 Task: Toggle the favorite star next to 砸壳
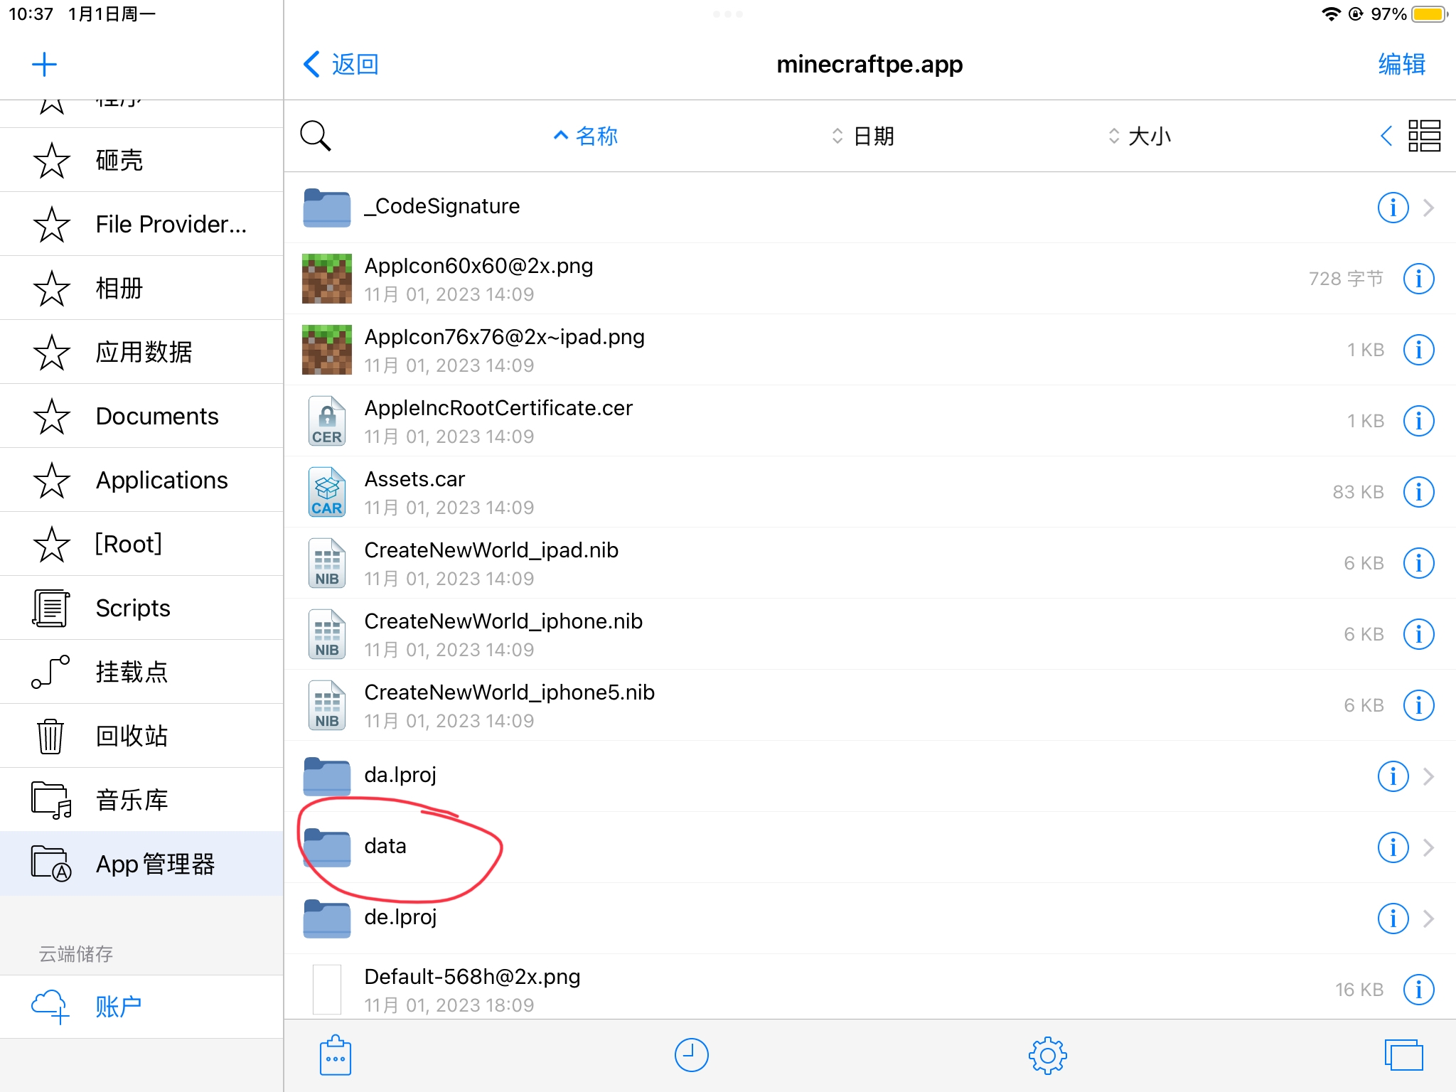pyautogui.click(x=52, y=161)
